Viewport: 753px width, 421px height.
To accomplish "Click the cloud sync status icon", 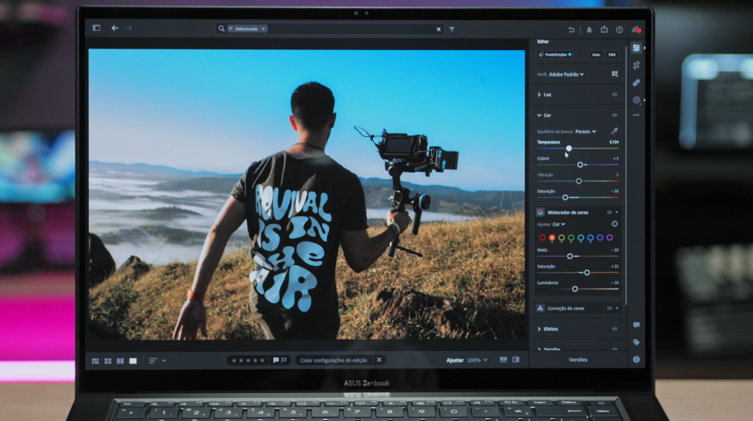I will pyautogui.click(x=636, y=30).
